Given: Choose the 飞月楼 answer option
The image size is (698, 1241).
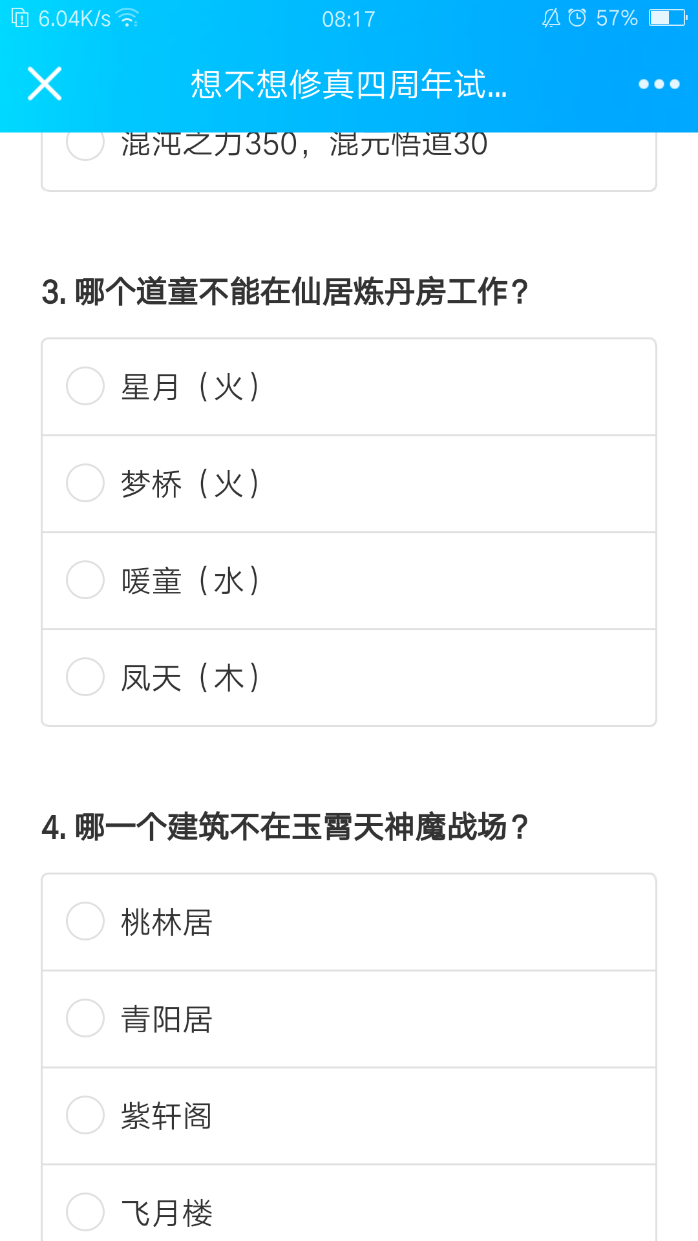Looking at the screenshot, I should (349, 1204).
